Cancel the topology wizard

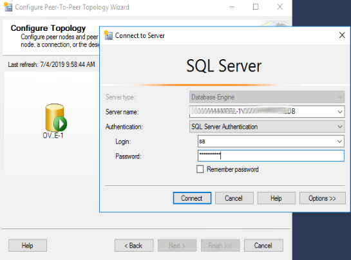point(263,245)
